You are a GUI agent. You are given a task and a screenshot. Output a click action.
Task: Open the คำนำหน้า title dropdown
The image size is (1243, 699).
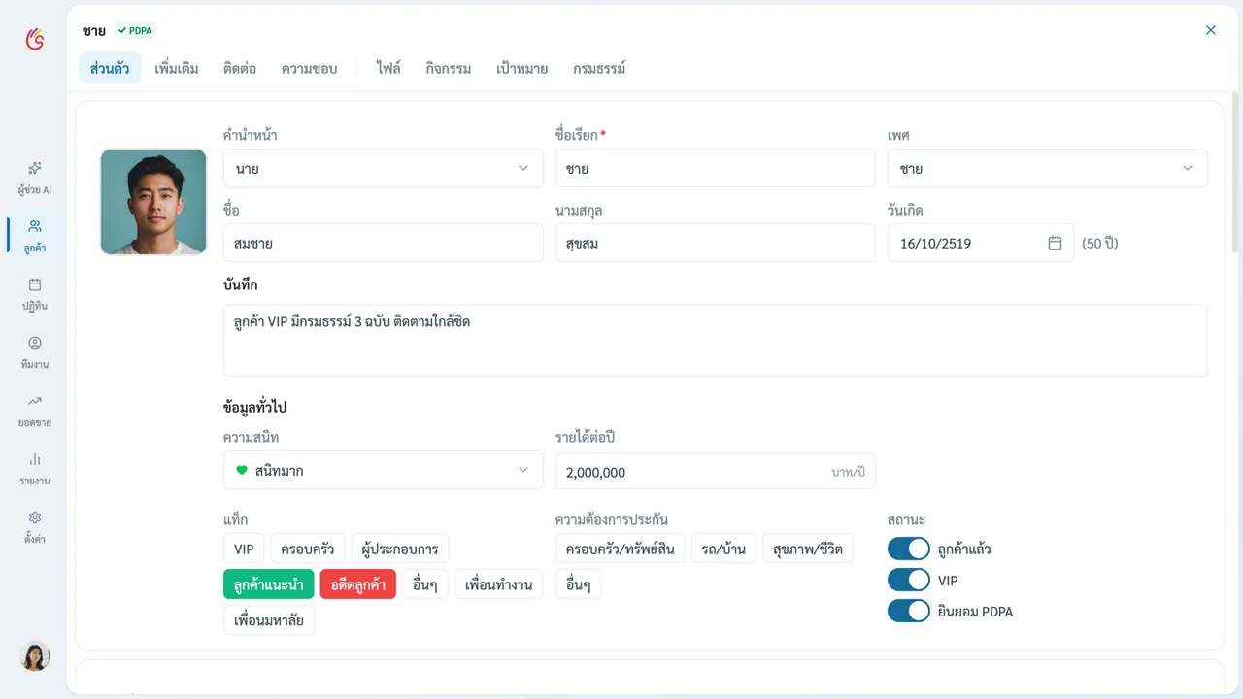pos(384,168)
